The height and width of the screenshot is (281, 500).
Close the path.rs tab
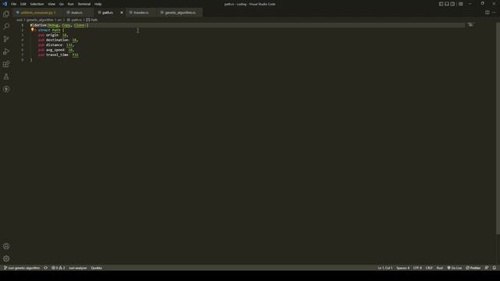122,12
